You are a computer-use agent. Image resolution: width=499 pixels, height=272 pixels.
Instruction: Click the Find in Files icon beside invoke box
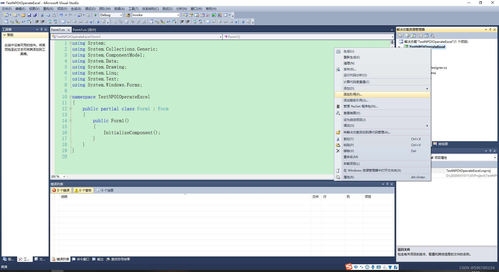[x=128, y=15]
